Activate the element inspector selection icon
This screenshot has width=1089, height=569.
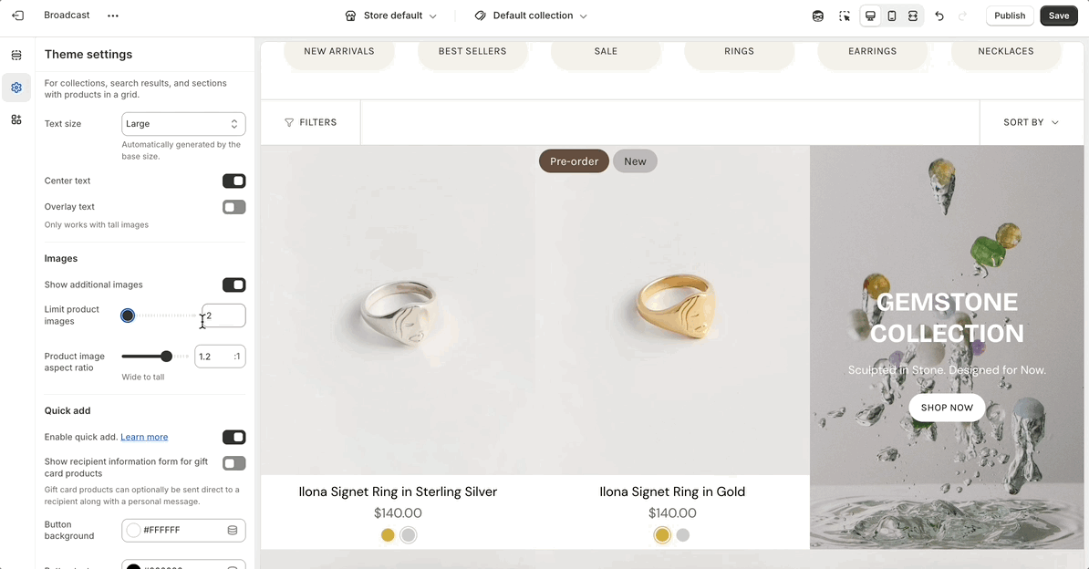coord(845,16)
